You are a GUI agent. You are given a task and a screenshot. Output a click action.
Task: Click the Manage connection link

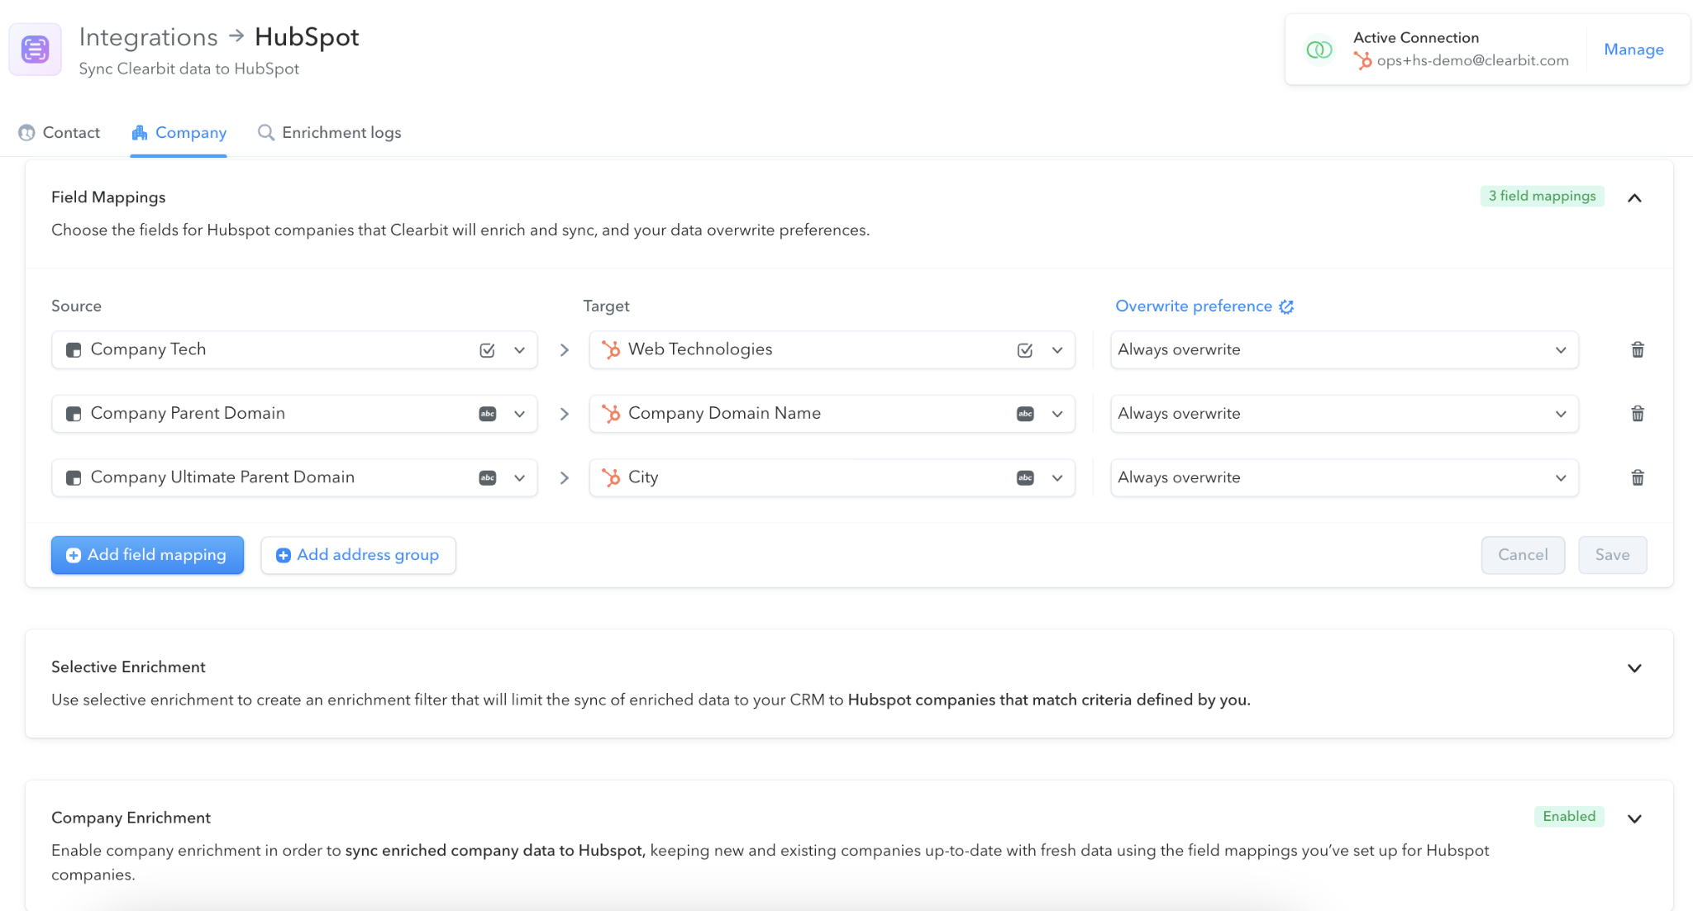(x=1633, y=50)
